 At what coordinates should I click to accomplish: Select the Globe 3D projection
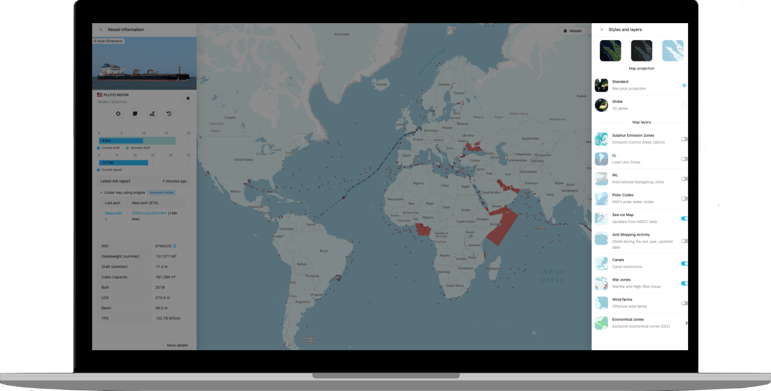coord(684,105)
